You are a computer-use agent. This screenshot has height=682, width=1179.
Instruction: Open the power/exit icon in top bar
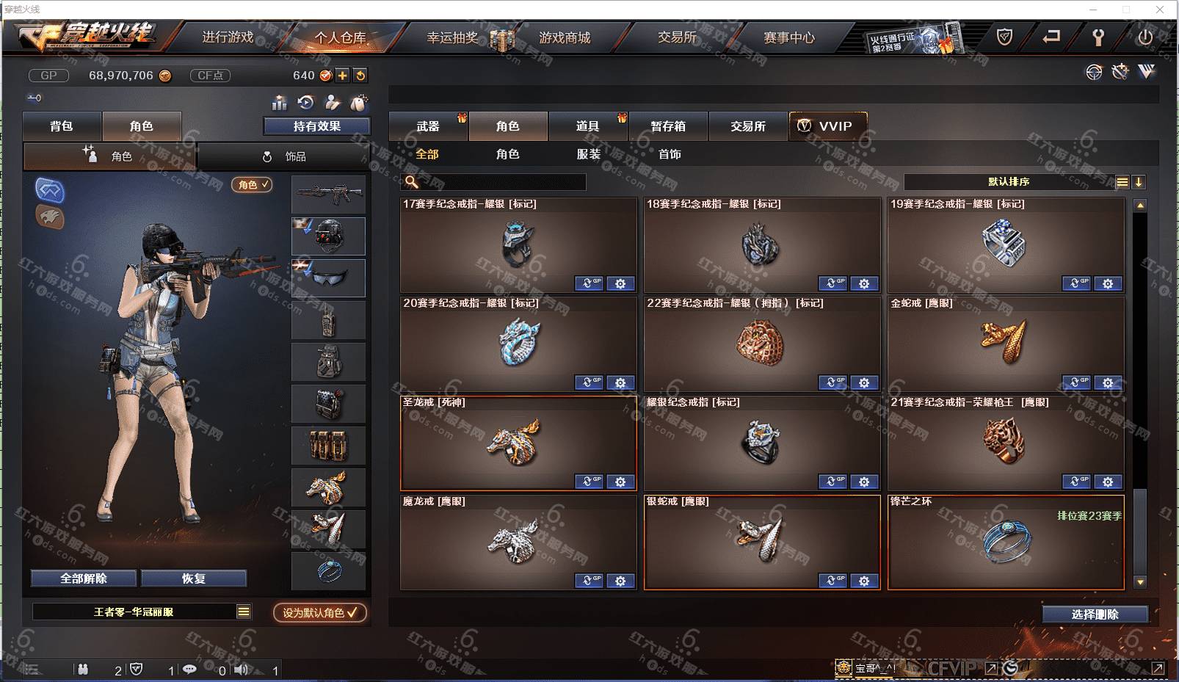[1144, 37]
